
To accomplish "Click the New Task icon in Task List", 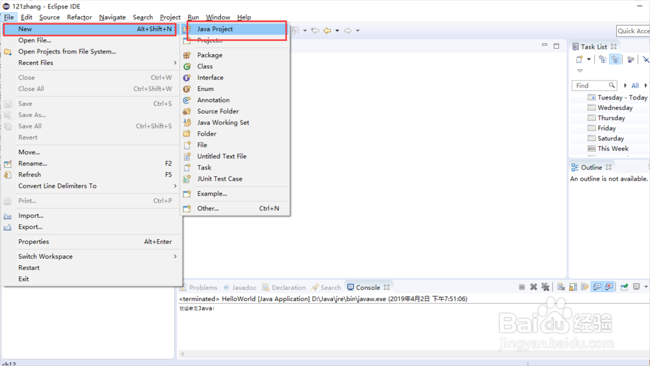I will click(x=580, y=60).
